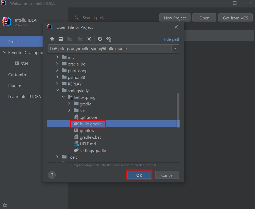Click Open button in welcome window
This screenshot has width=255, height=209.
(x=204, y=18)
